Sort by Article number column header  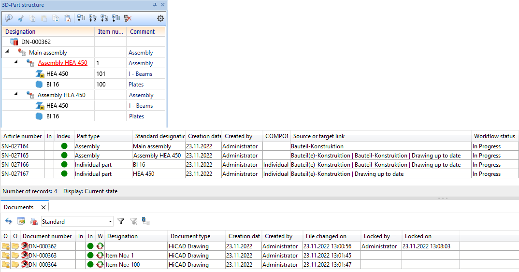click(x=23, y=136)
